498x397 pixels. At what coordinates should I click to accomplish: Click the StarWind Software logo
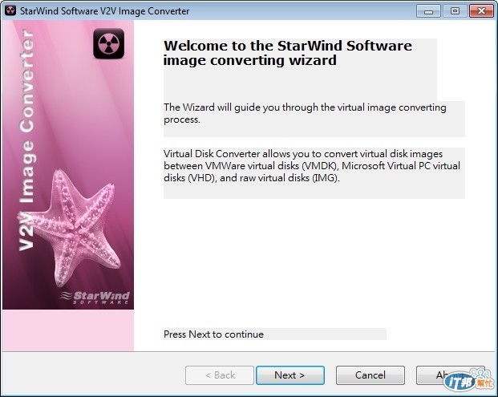click(95, 298)
